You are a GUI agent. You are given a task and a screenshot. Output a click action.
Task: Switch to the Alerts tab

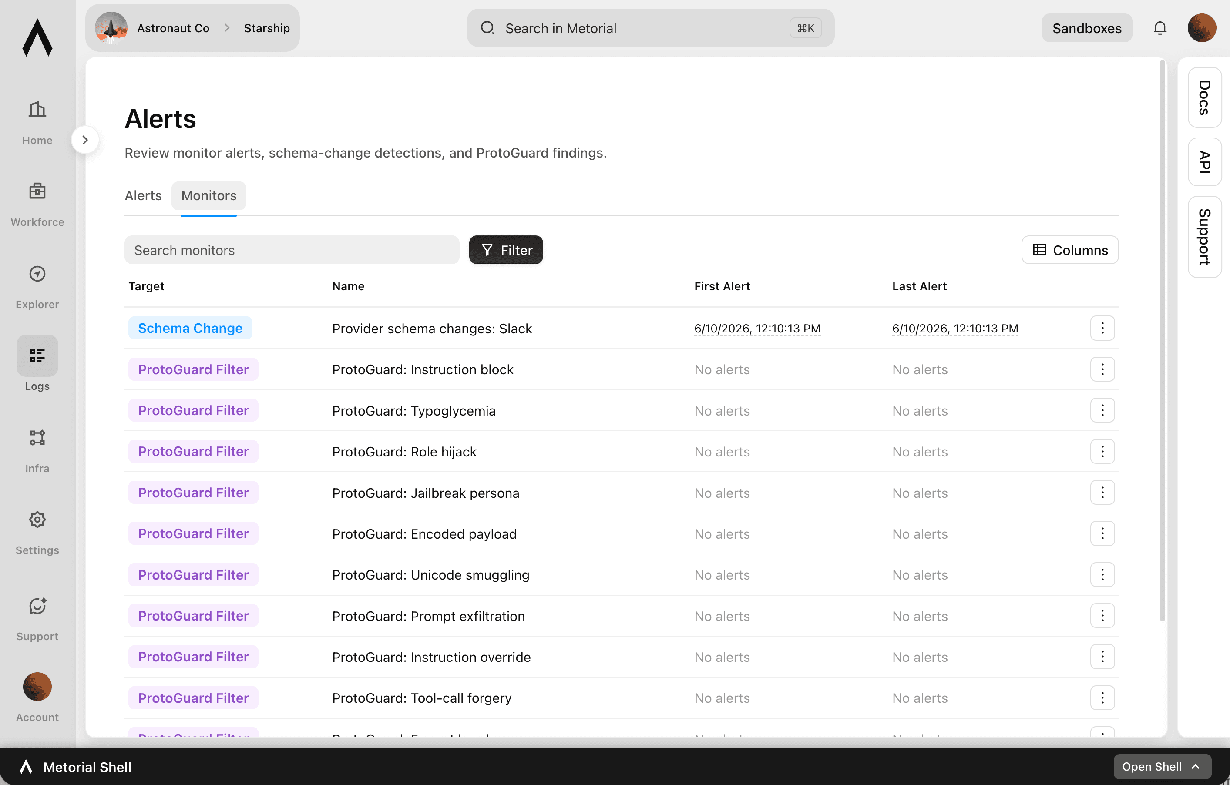pyautogui.click(x=143, y=196)
